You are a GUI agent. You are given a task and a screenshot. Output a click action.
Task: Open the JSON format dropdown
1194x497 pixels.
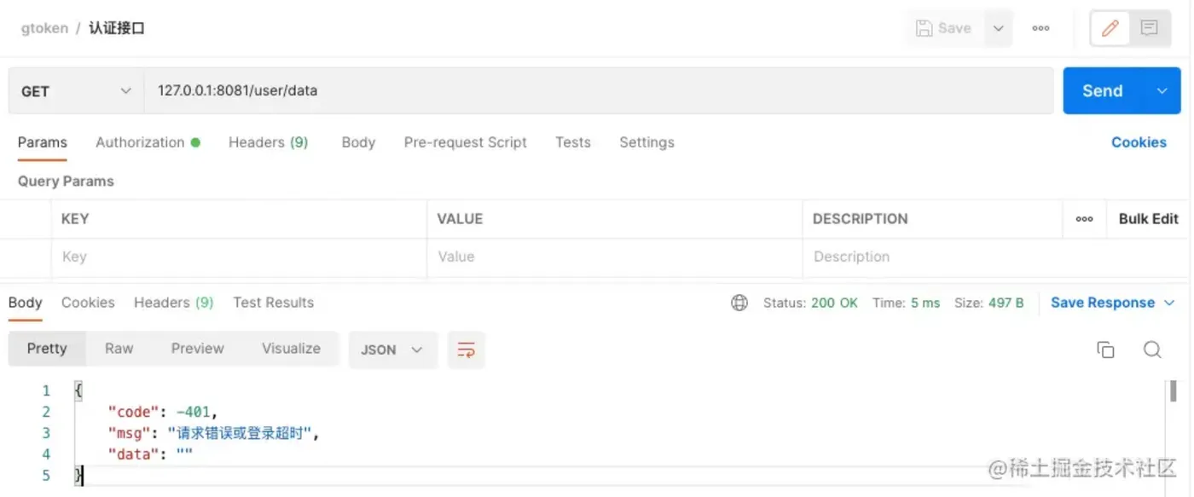coord(392,350)
